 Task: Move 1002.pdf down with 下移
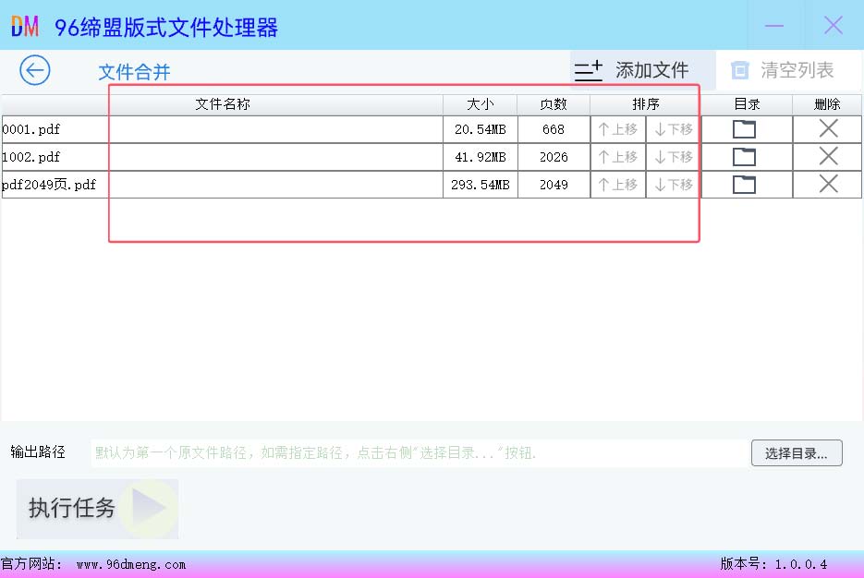[674, 157]
